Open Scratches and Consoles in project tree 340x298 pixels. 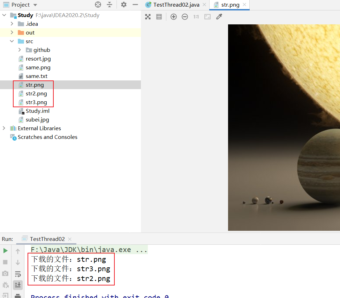point(47,137)
